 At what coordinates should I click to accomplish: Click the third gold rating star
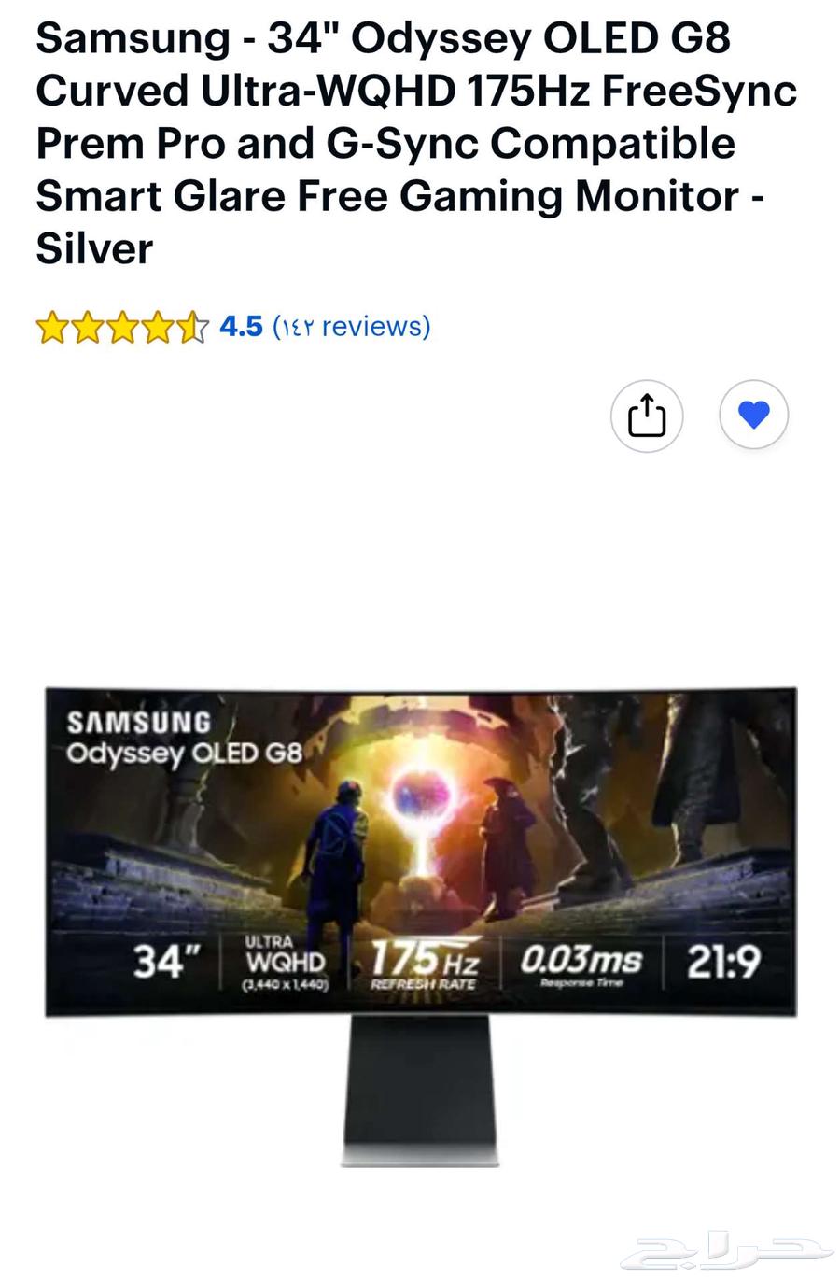click(121, 328)
